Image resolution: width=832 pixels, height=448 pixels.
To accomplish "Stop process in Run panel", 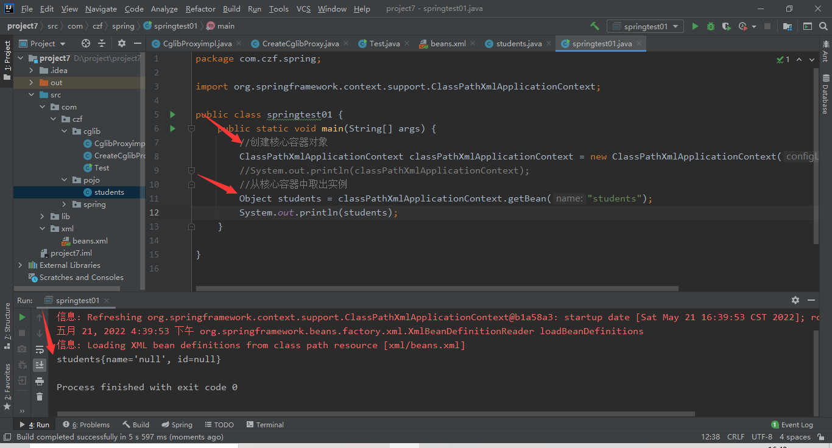I will click(22, 333).
